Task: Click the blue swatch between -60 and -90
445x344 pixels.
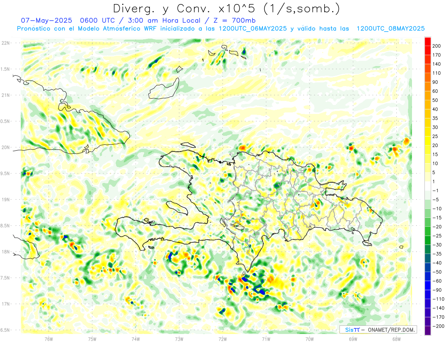Action: tap(428, 285)
